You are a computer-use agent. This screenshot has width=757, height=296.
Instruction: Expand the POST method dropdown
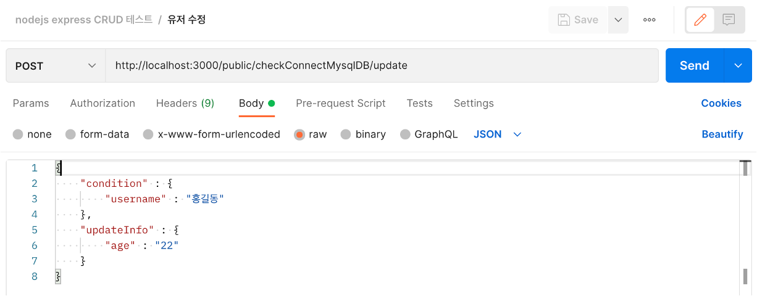click(56, 65)
